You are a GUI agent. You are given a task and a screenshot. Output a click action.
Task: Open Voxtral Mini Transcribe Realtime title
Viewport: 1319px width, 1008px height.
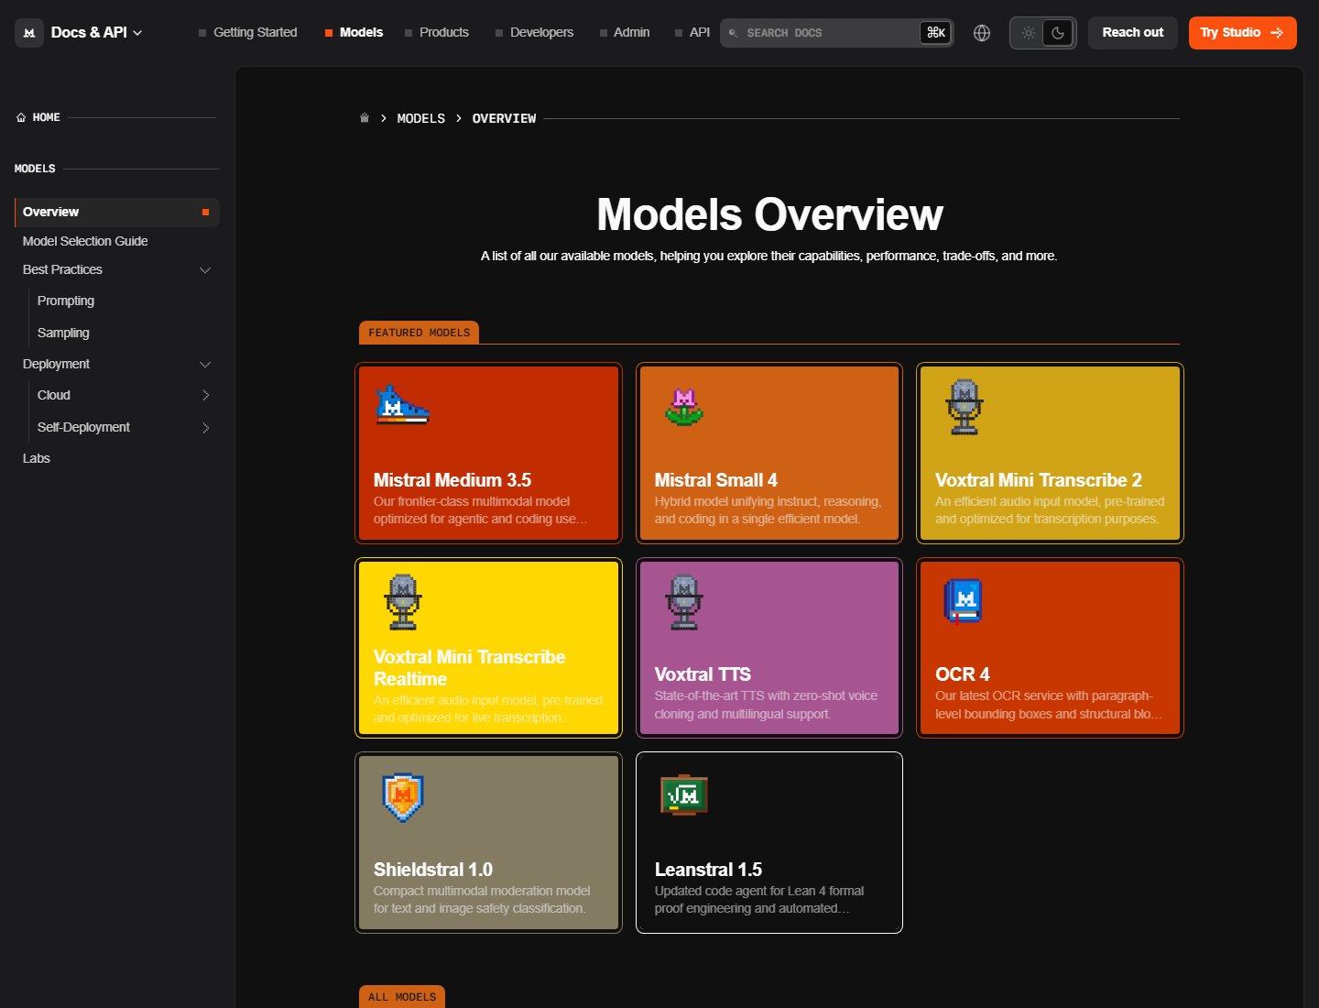click(x=469, y=668)
